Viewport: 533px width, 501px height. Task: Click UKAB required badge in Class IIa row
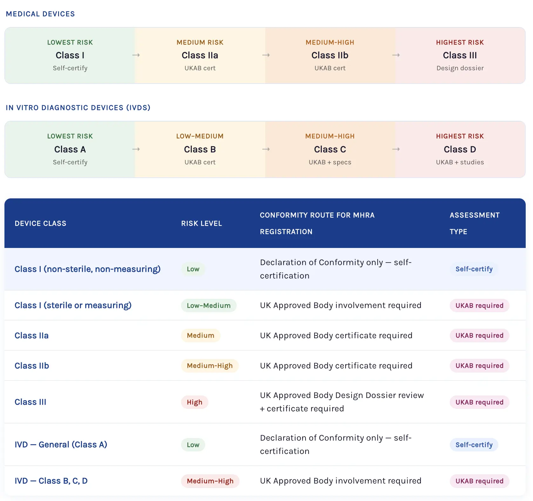[479, 336]
